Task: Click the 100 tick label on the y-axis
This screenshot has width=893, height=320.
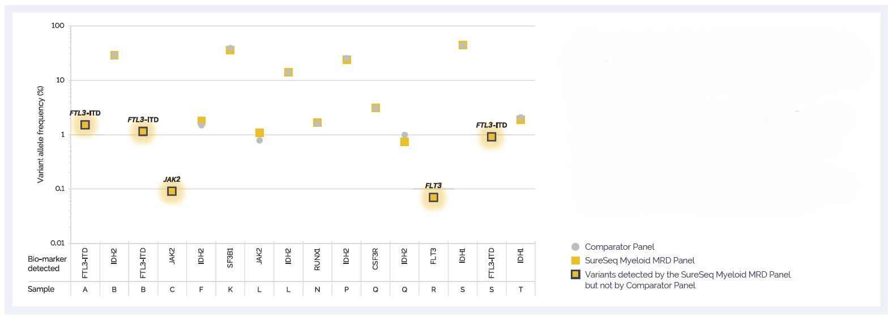Action: point(58,25)
